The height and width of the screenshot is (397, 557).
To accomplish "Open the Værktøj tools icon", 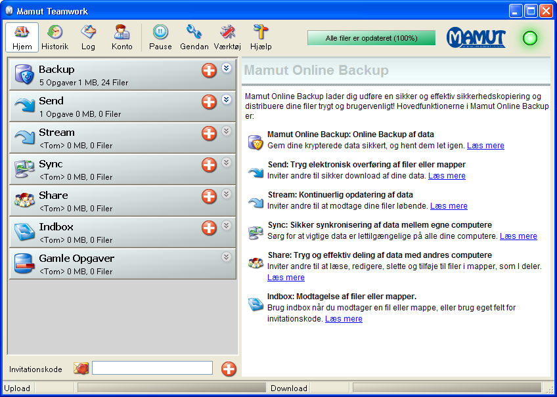I will (228, 37).
